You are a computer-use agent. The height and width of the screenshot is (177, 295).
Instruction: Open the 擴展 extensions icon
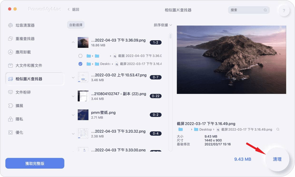10,106
